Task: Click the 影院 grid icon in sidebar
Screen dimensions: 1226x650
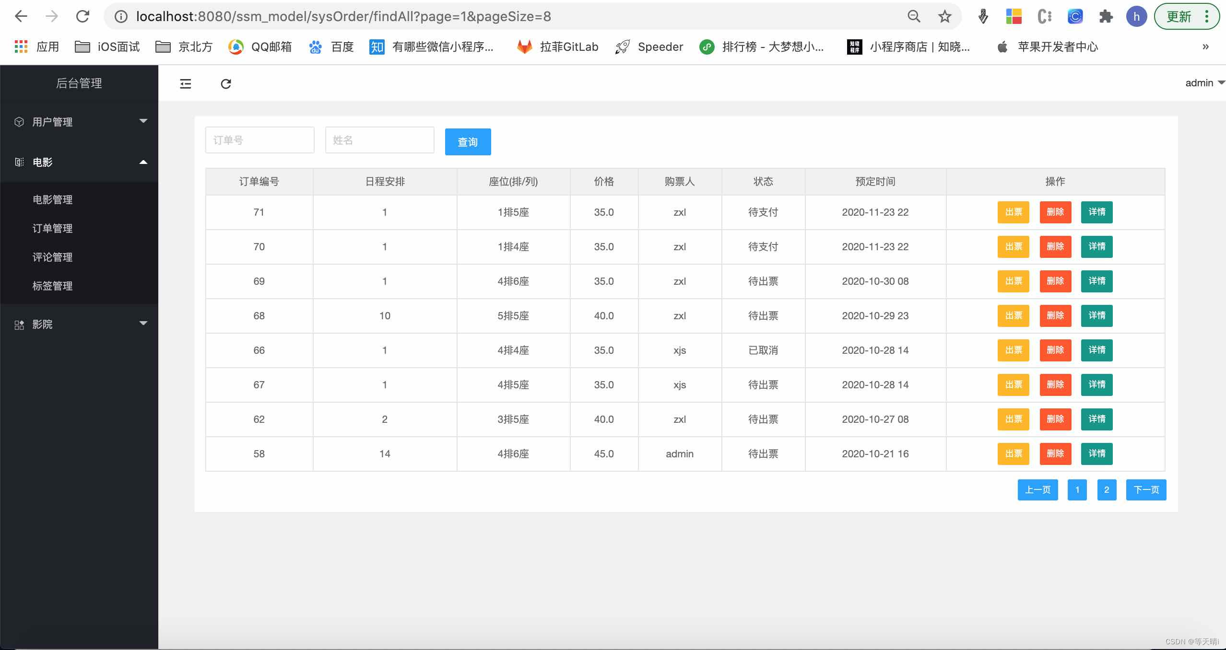Action: point(19,325)
